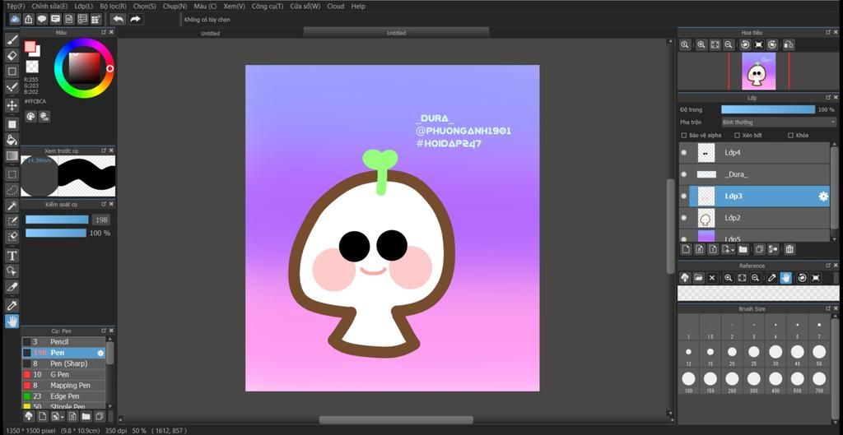
Task: Open the Chỉnh sửa(E) menu
Action: tap(49, 7)
